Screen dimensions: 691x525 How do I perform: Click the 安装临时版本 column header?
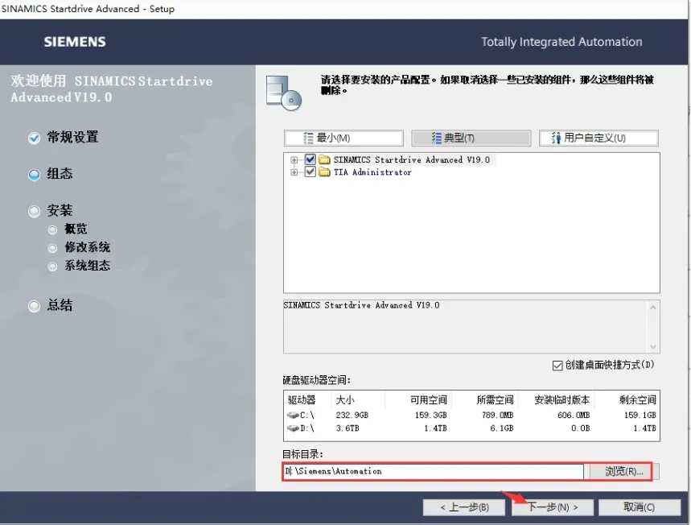tap(561, 400)
